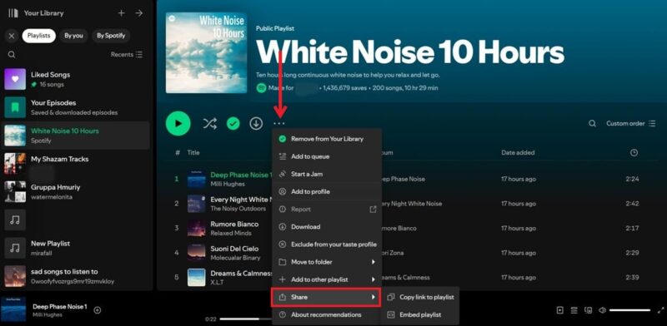
Task: Select the By Spotify filter chip
Action: pos(111,36)
